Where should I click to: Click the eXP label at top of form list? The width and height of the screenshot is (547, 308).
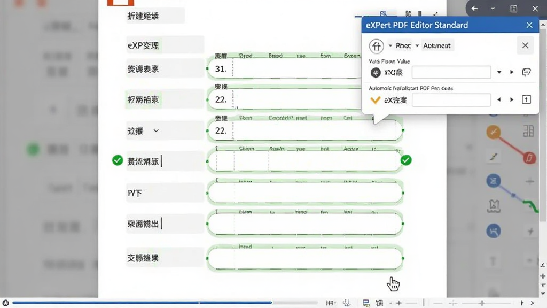[x=165, y=45]
